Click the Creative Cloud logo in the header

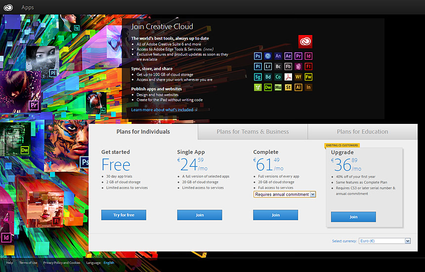(x=8, y=7)
